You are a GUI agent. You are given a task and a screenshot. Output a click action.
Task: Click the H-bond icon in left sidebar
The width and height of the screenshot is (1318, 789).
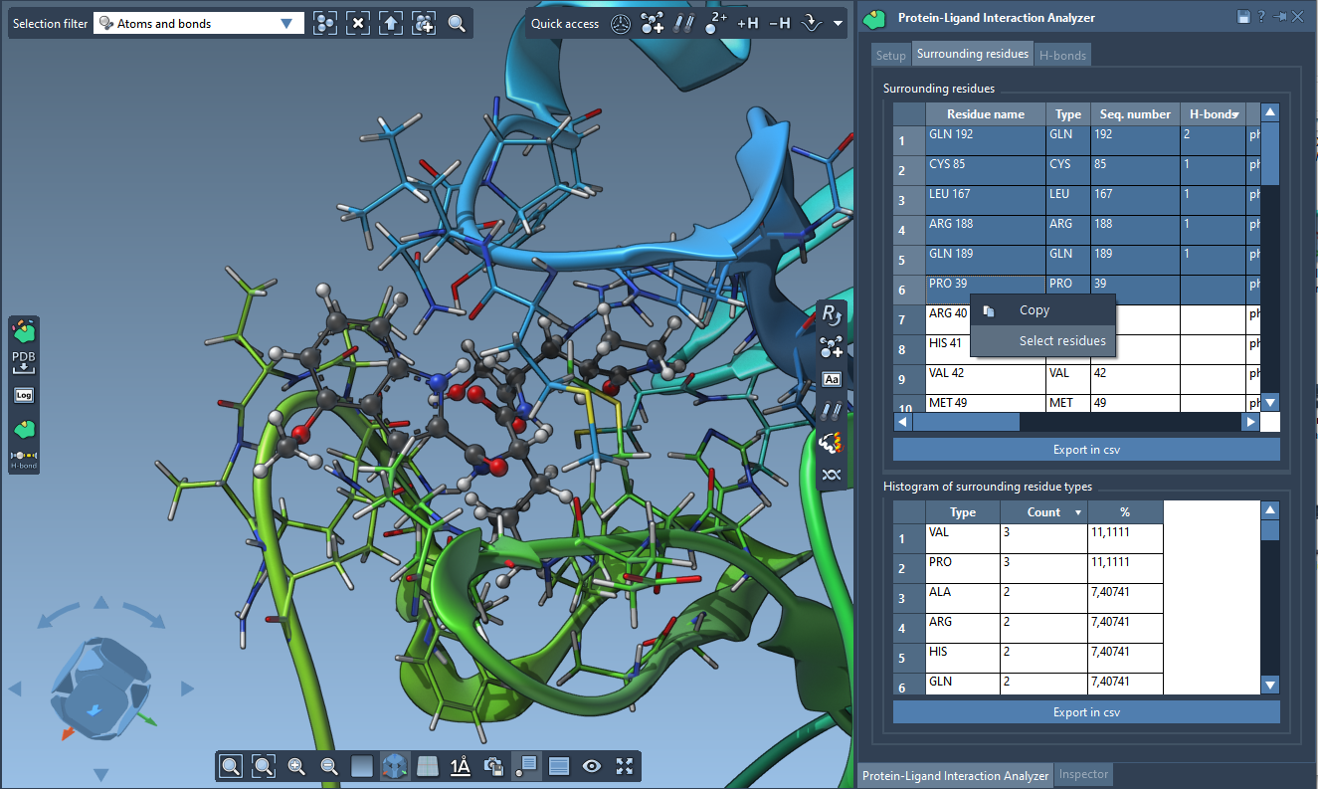pos(24,456)
